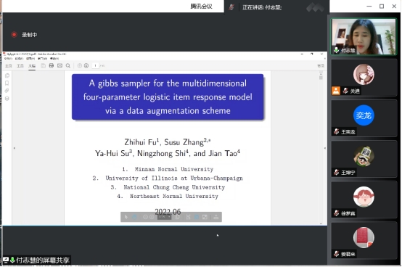Open zoom percentage dropdown in floating toolbar
402x267 pixels.
click(x=164, y=217)
